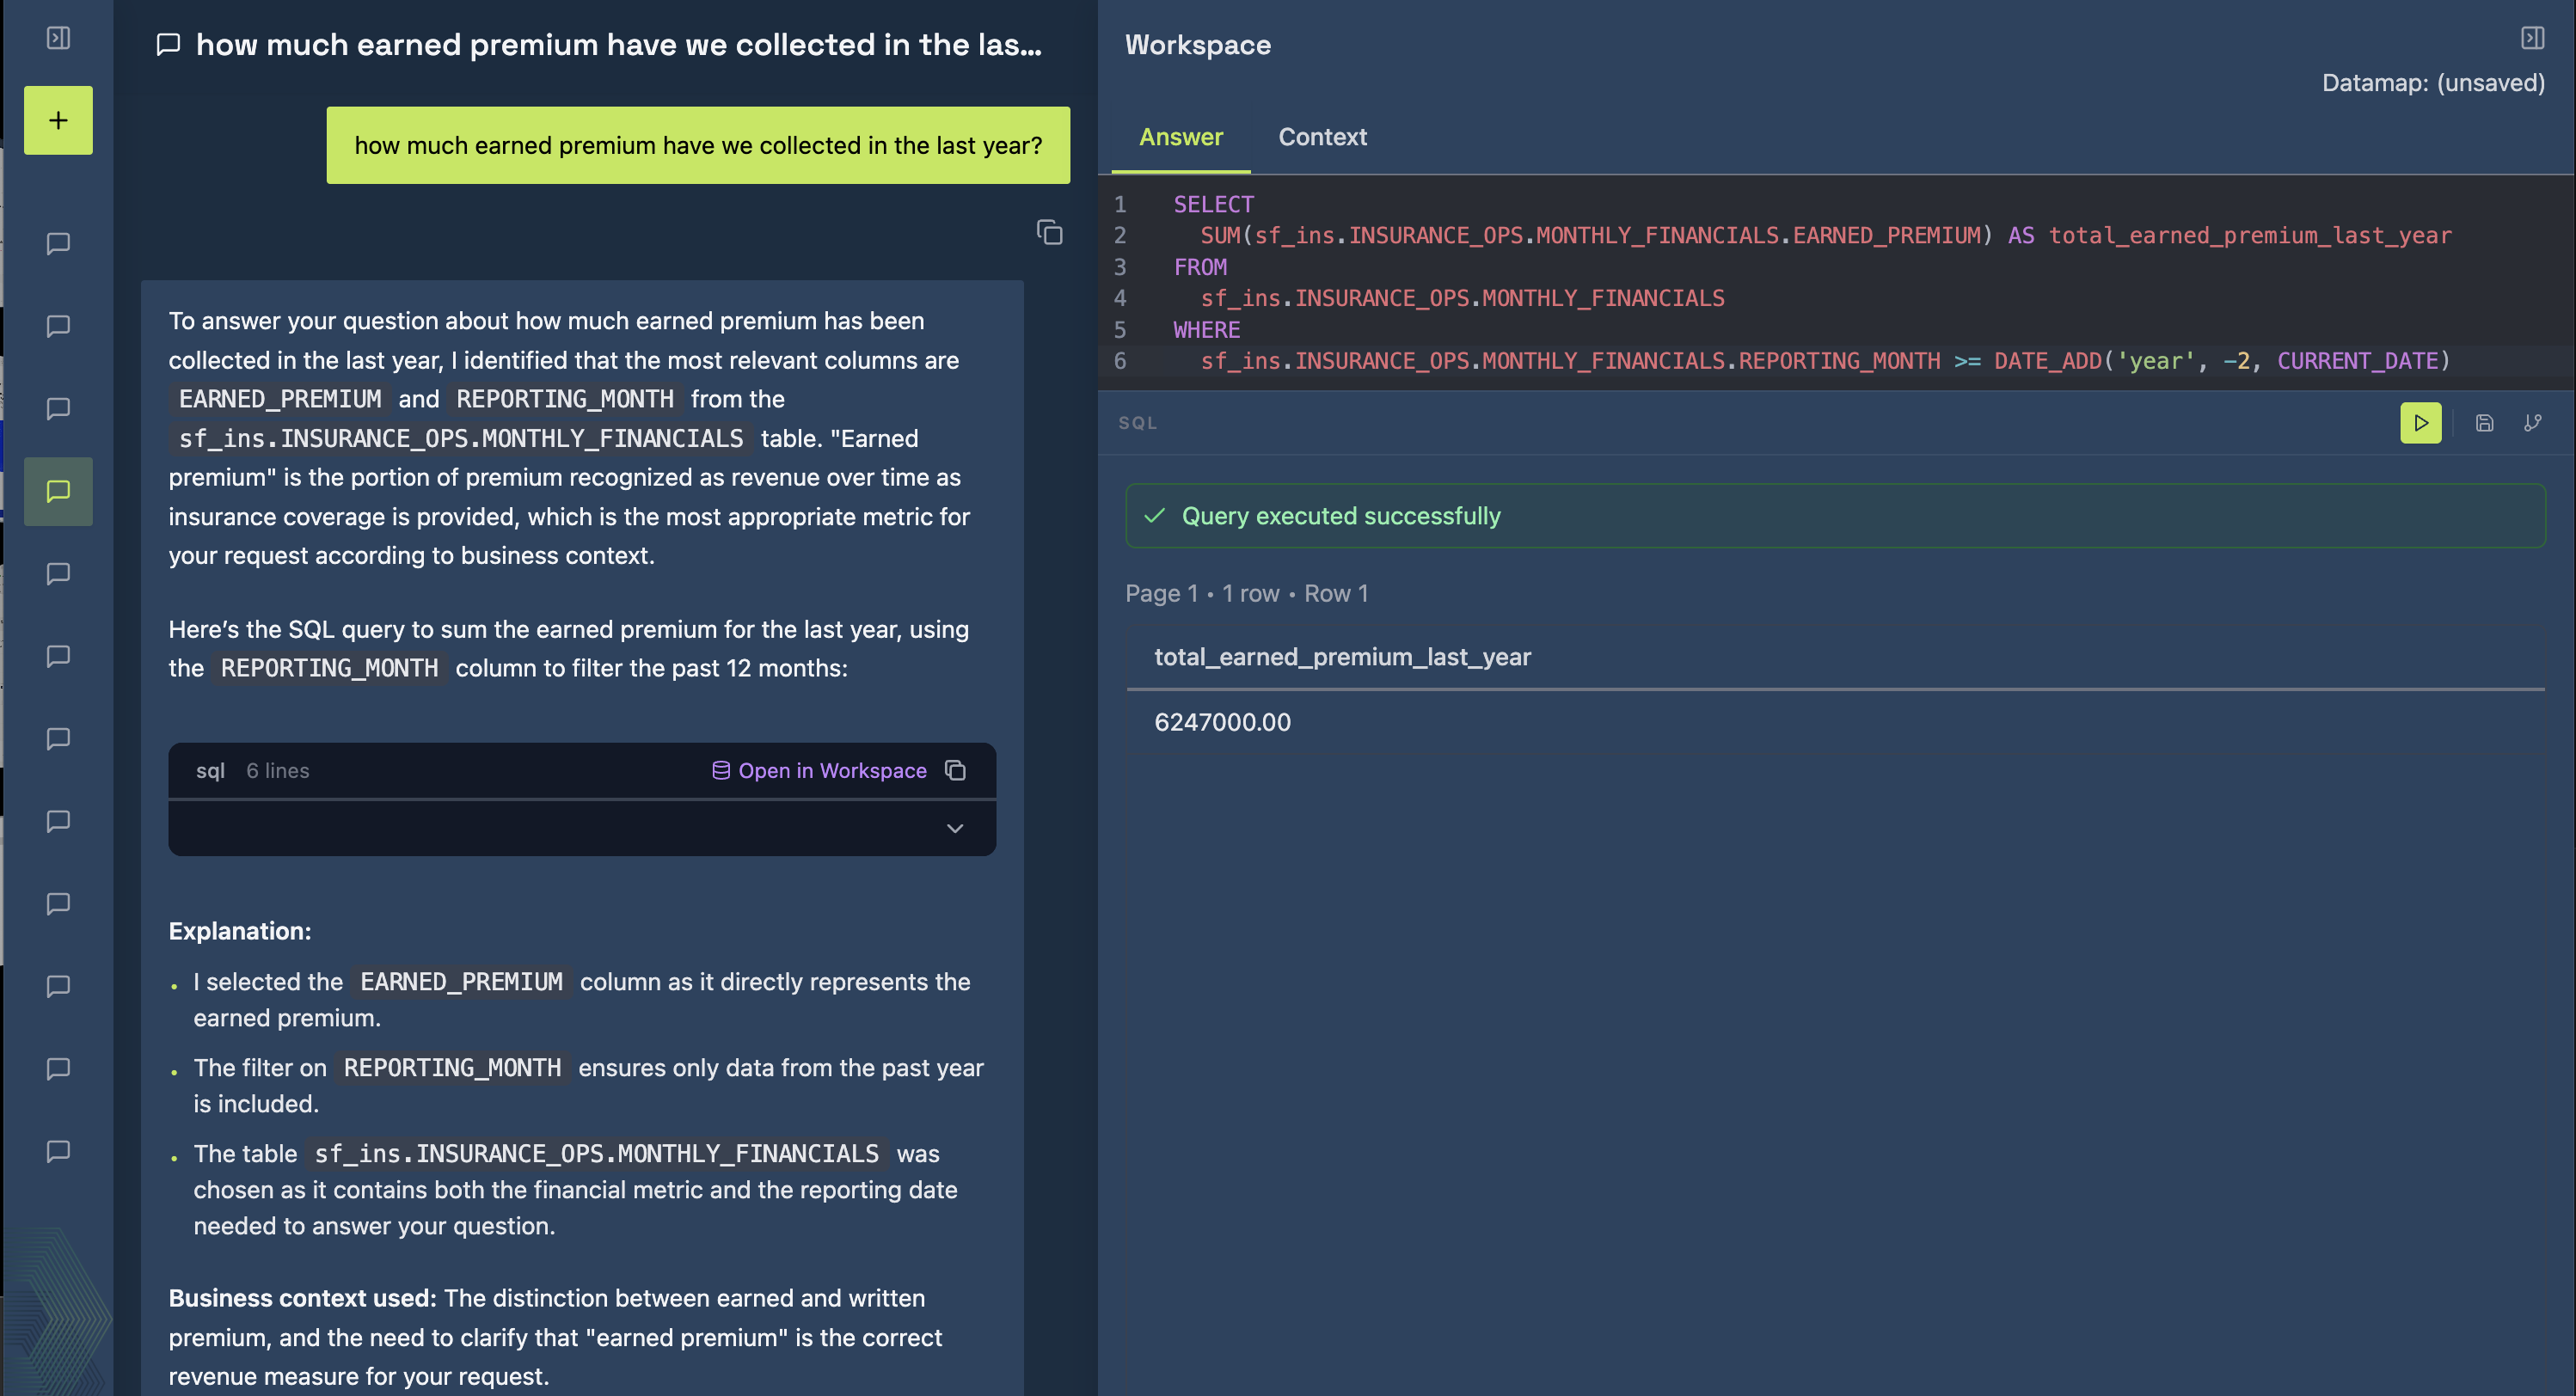Image resolution: width=2576 pixels, height=1396 pixels.
Task: Open the first chat history icon
Action: click(x=58, y=243)
